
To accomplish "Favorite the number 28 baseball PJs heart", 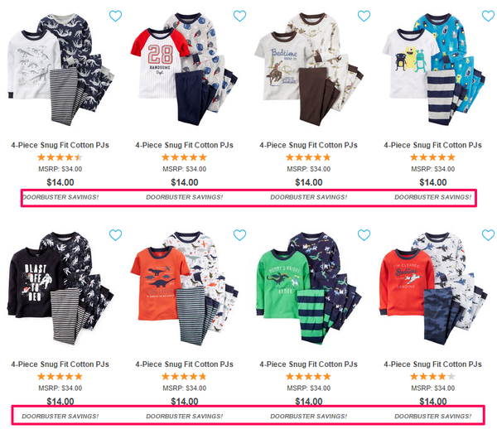I will (239, 16).
